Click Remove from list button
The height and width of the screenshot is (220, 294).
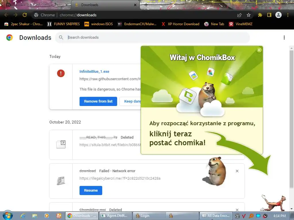click(x=98, y=101)
